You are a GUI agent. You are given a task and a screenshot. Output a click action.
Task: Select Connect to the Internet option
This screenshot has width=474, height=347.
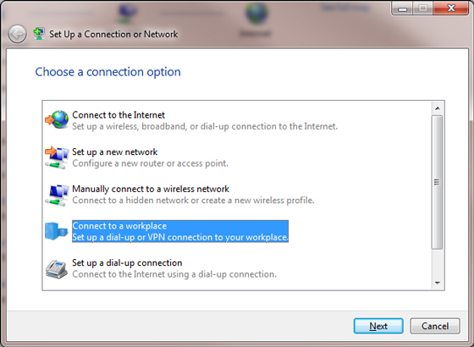point(205,120)
